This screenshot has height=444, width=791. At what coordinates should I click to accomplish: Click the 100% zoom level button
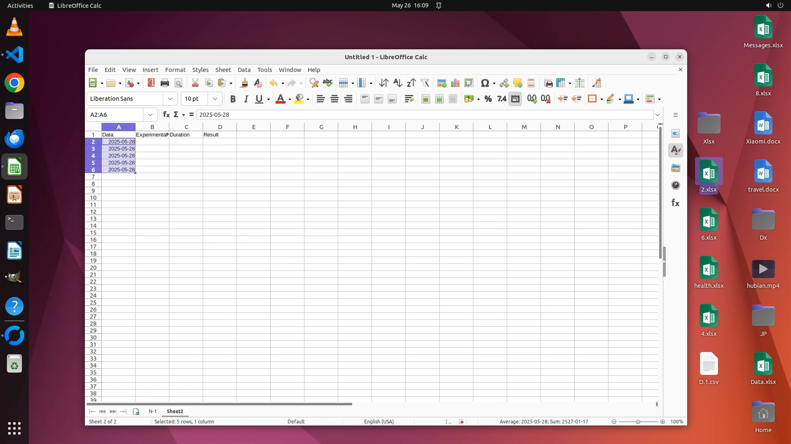(x=676, y=421)
